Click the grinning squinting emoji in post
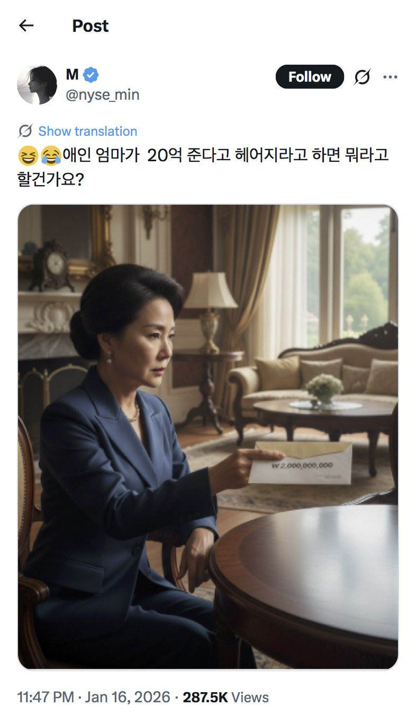416x715 pixels. pyautogui.click(x=26, y=156)
